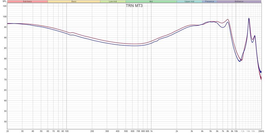Select the 95 value on SPL axis
Viewport: 265px width, 133px height.
click(x=5, y=27)
